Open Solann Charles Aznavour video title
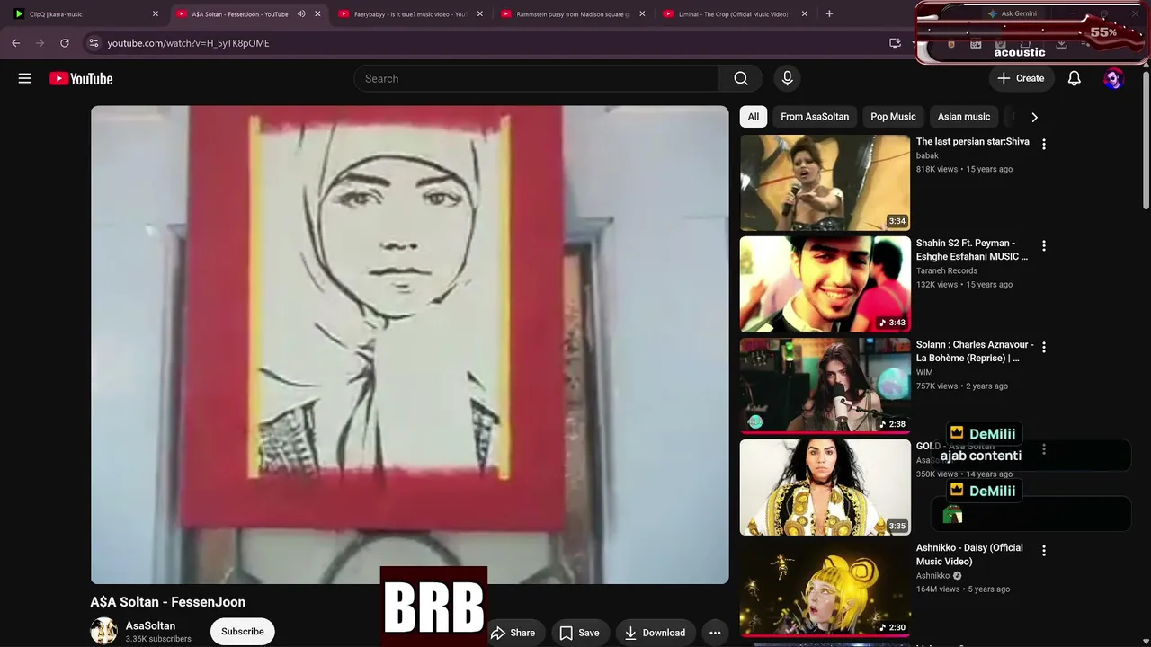The width and height of the screenshot is (1151, 647). point(975,351)
